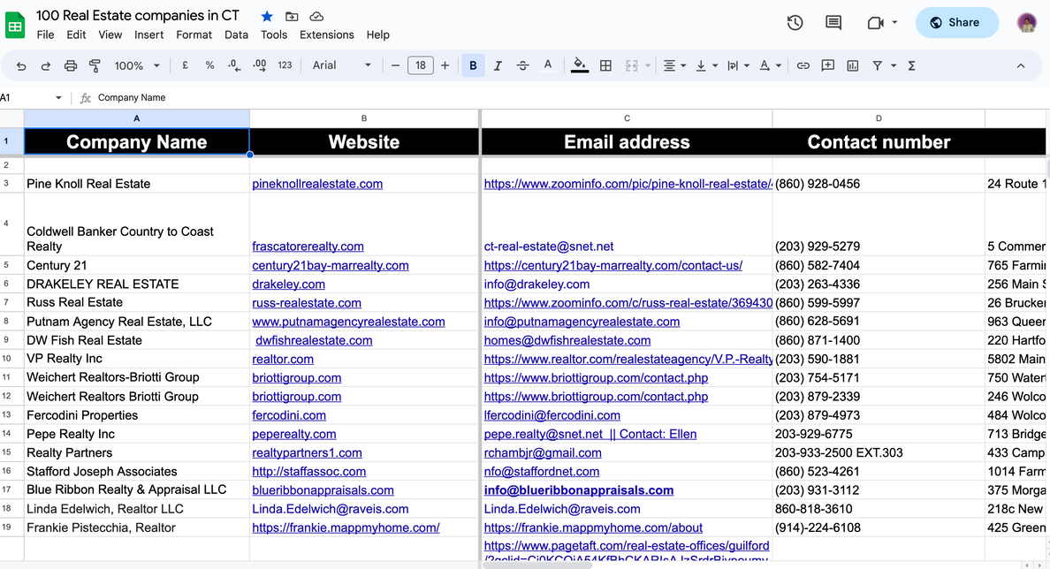Expand merge cells options arrow

coord(648,65)
